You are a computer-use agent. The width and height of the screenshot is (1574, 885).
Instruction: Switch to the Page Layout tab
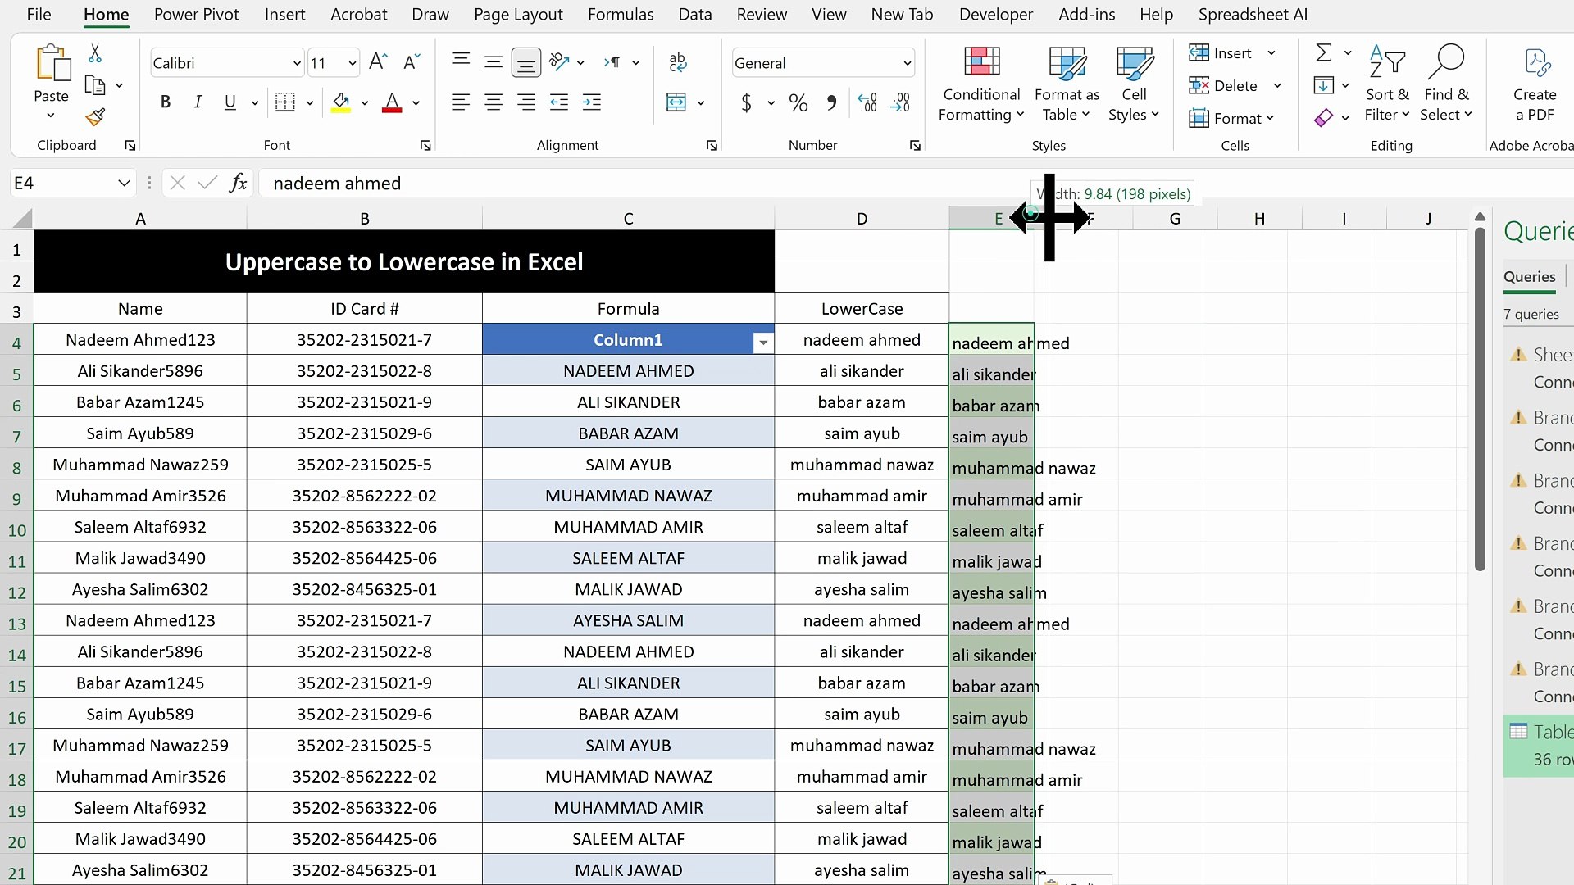click(x=518, y=15)
